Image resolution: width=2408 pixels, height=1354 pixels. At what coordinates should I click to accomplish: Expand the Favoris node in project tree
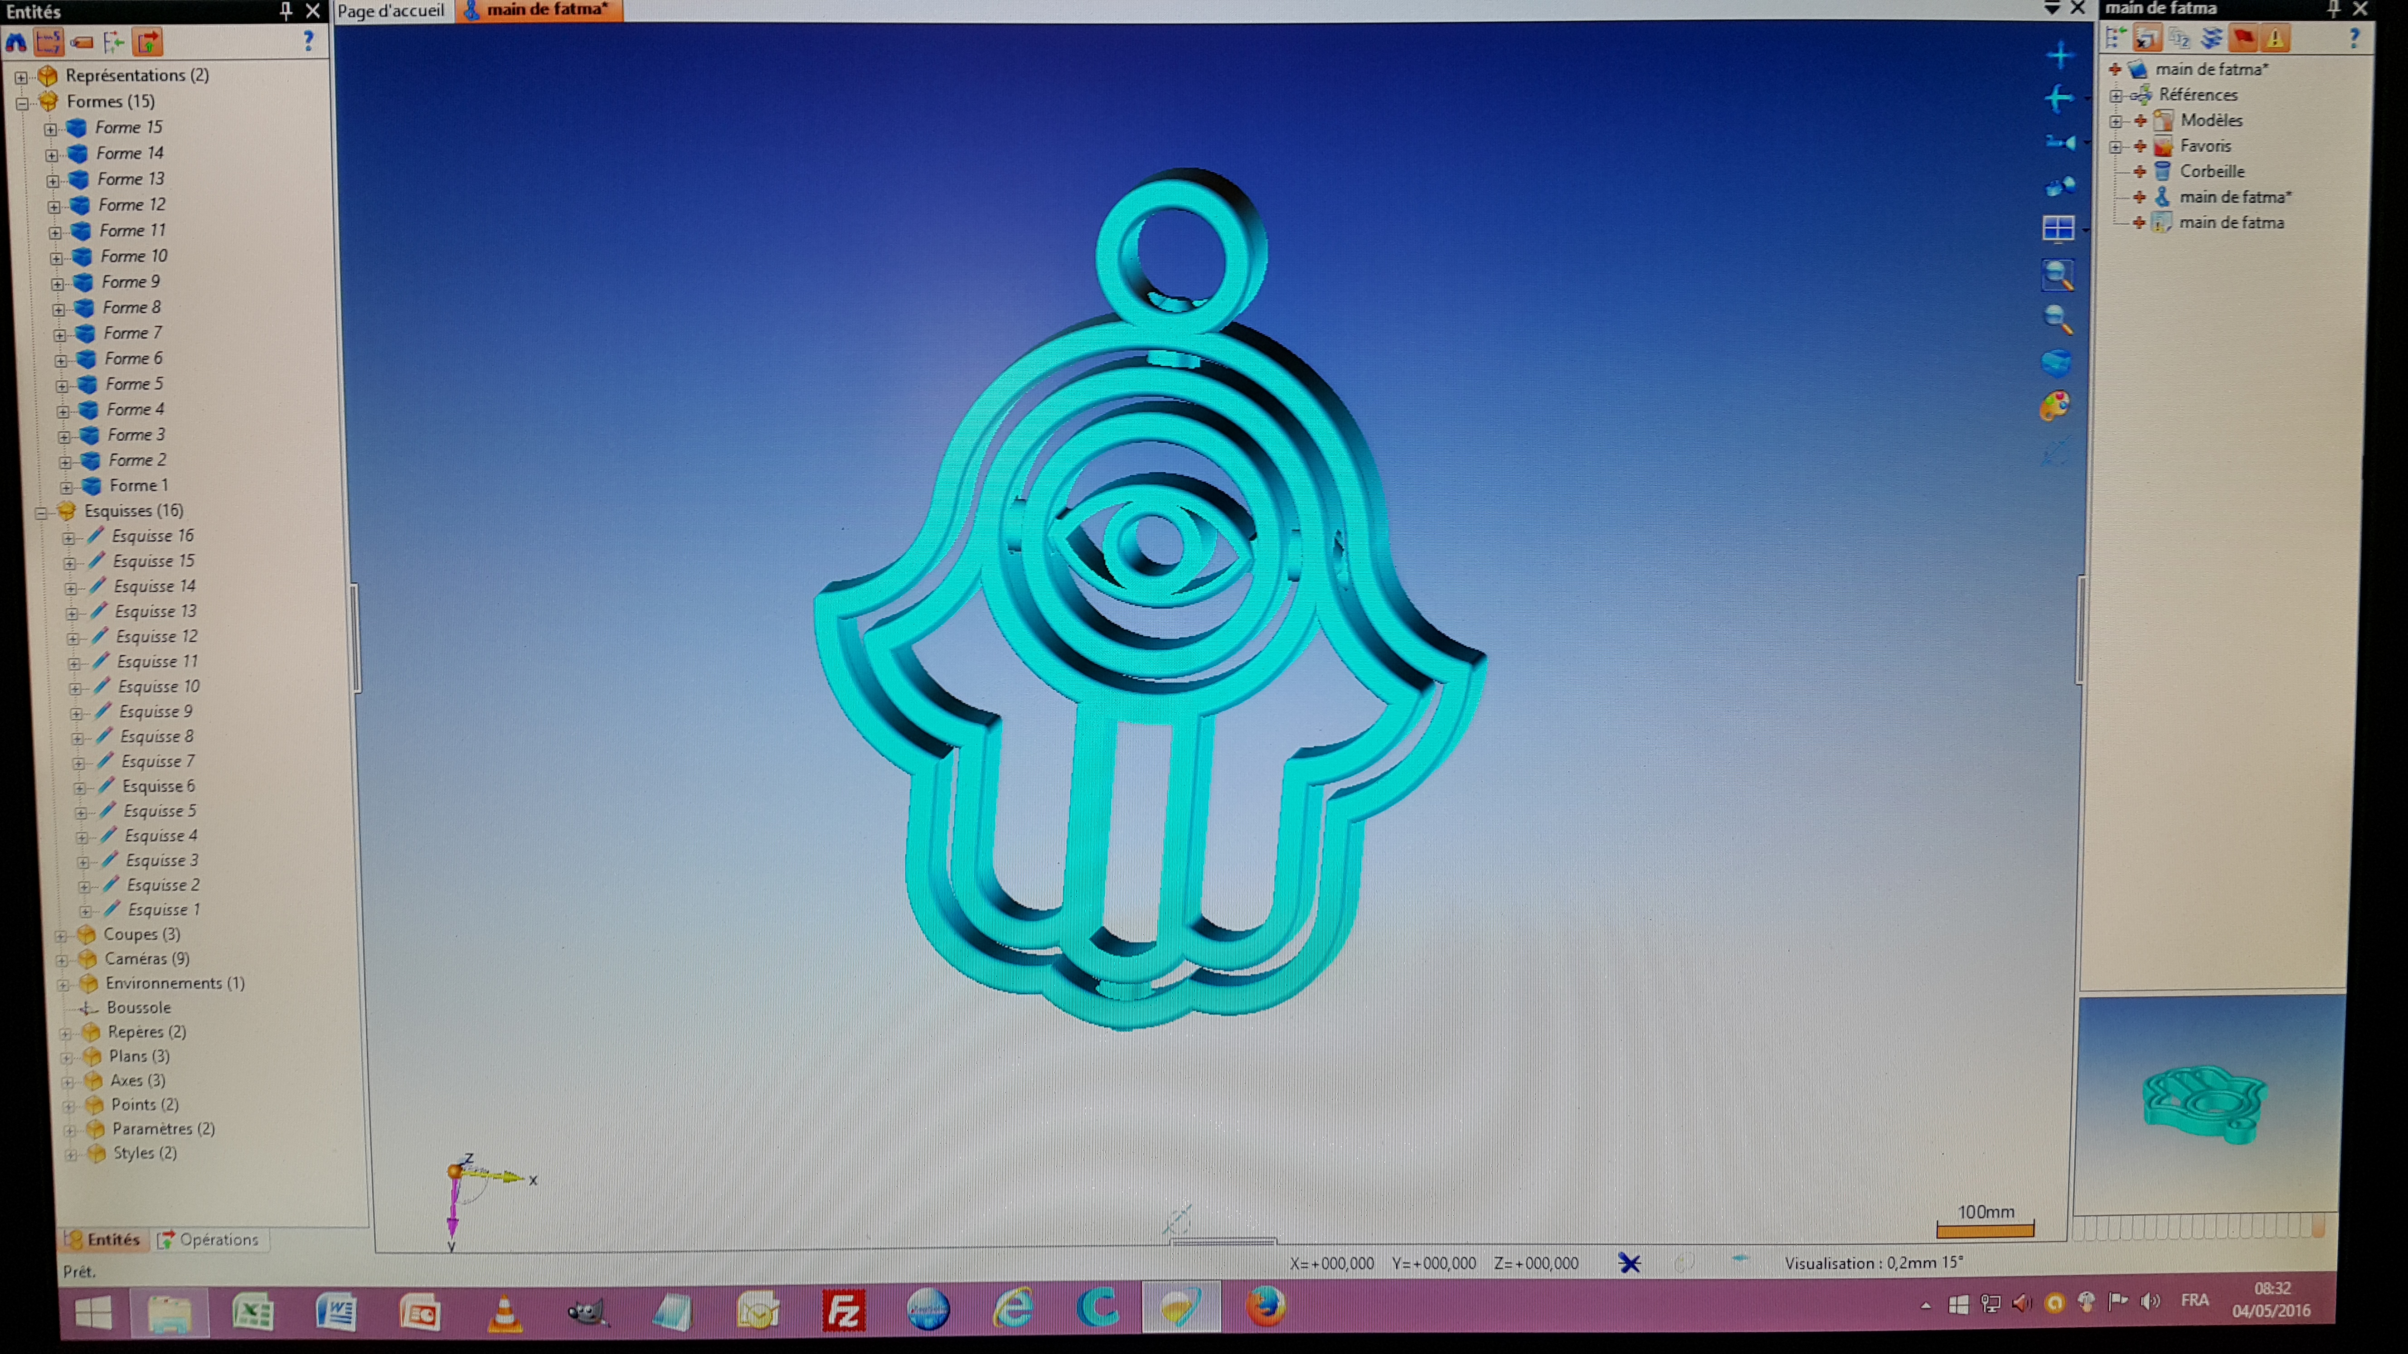2117,147
